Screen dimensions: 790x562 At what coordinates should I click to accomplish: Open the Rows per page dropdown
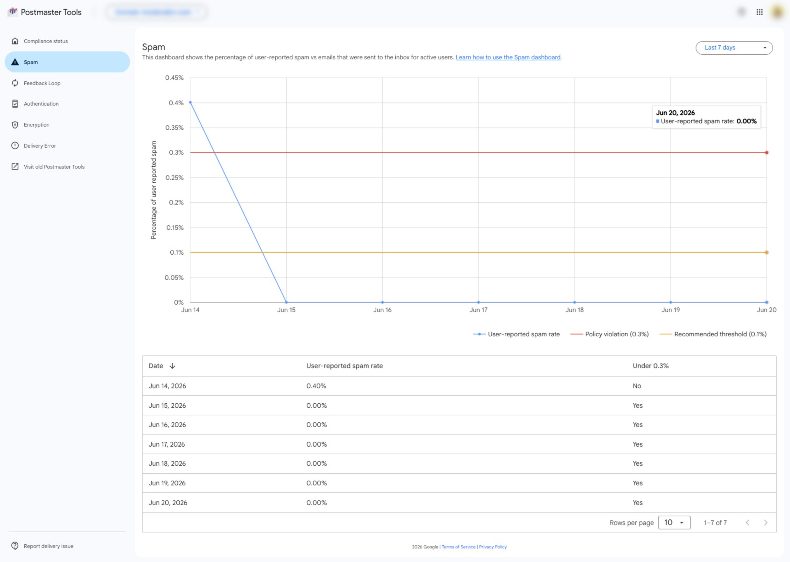coord(674,523)
